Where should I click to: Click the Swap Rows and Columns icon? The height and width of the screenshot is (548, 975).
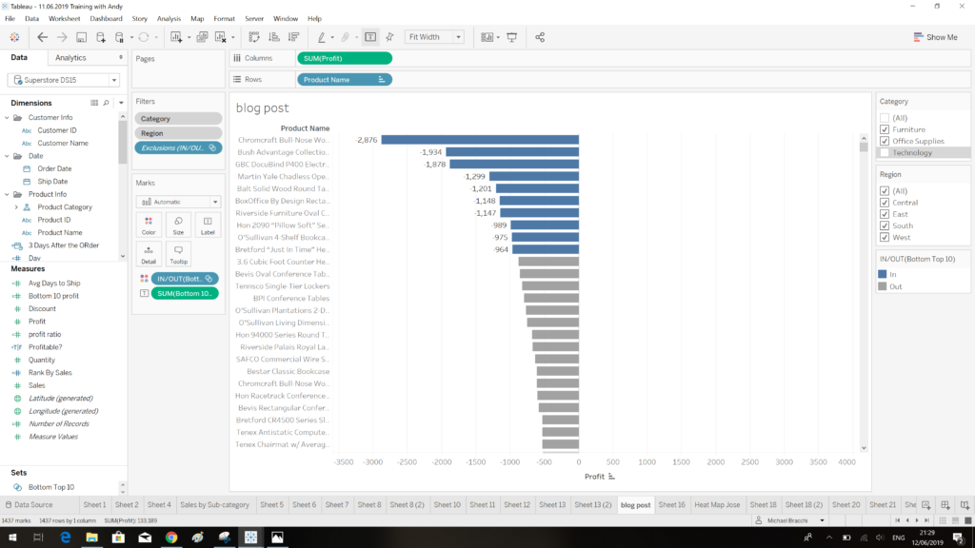[x=254, y=37]
